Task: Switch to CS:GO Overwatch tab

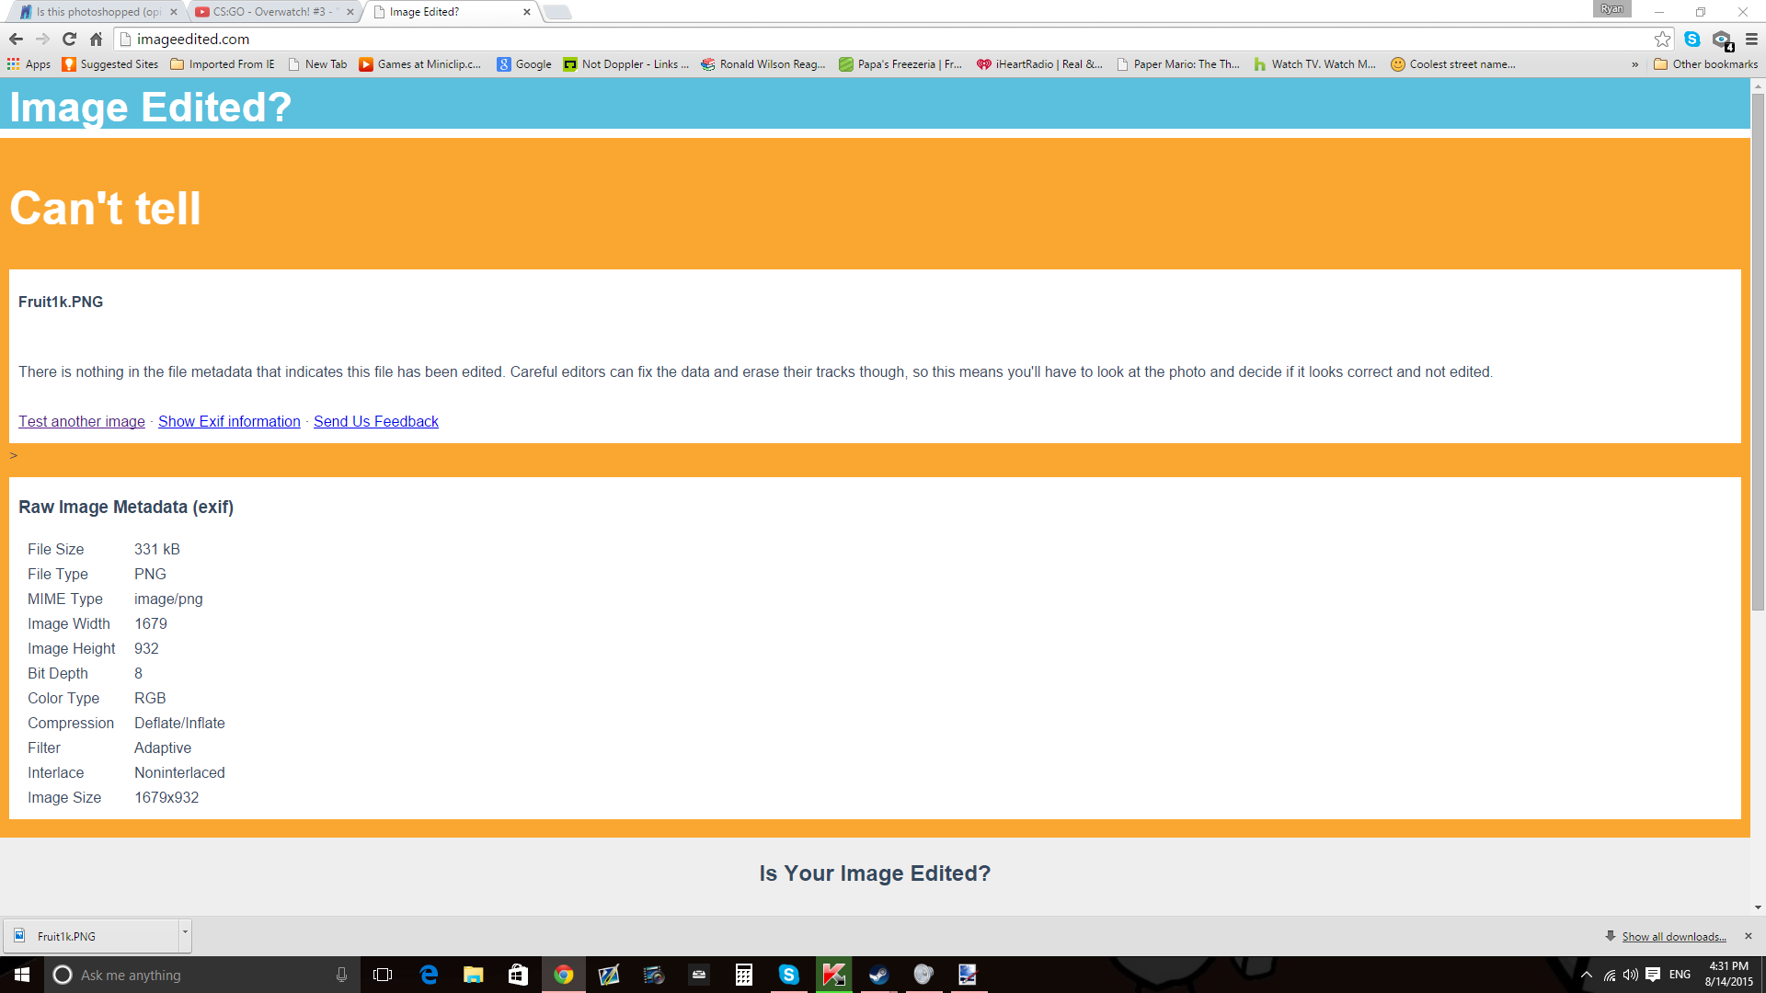Action: coord(269,12)
